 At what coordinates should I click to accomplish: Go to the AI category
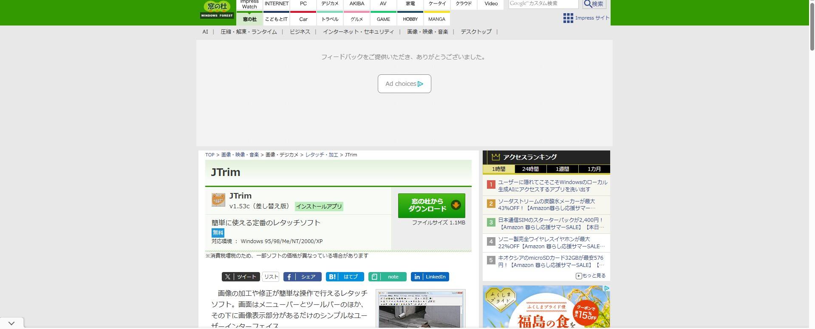tap(205, 31)
